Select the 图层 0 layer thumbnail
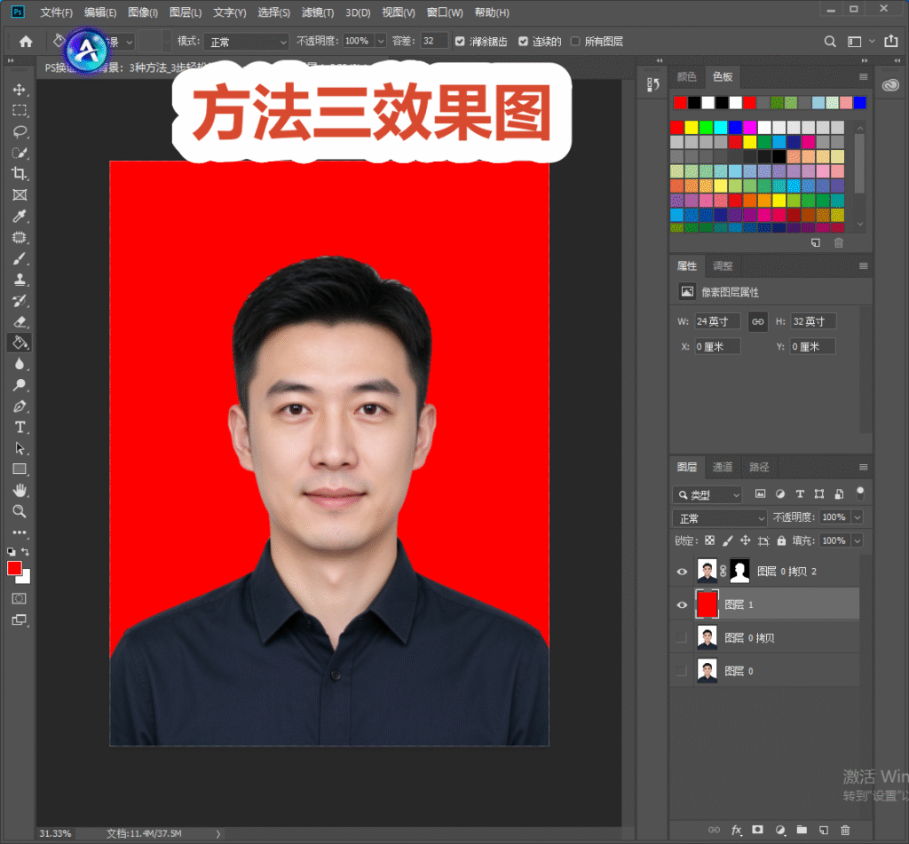The width and height of the screenshot is (909, 844). click(x=707, y=671)
